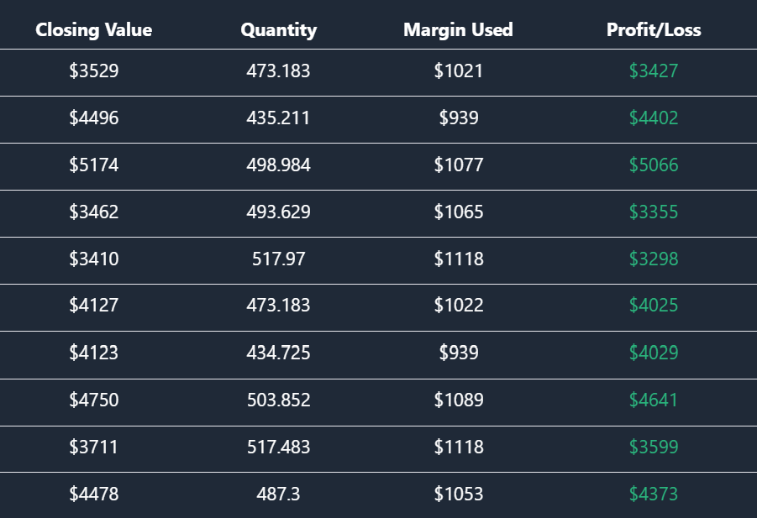Image resolution: width=757 pixels, height=518 pixels.
Task: Select the $1089 margin used cell
Action: tap(459, 400)
